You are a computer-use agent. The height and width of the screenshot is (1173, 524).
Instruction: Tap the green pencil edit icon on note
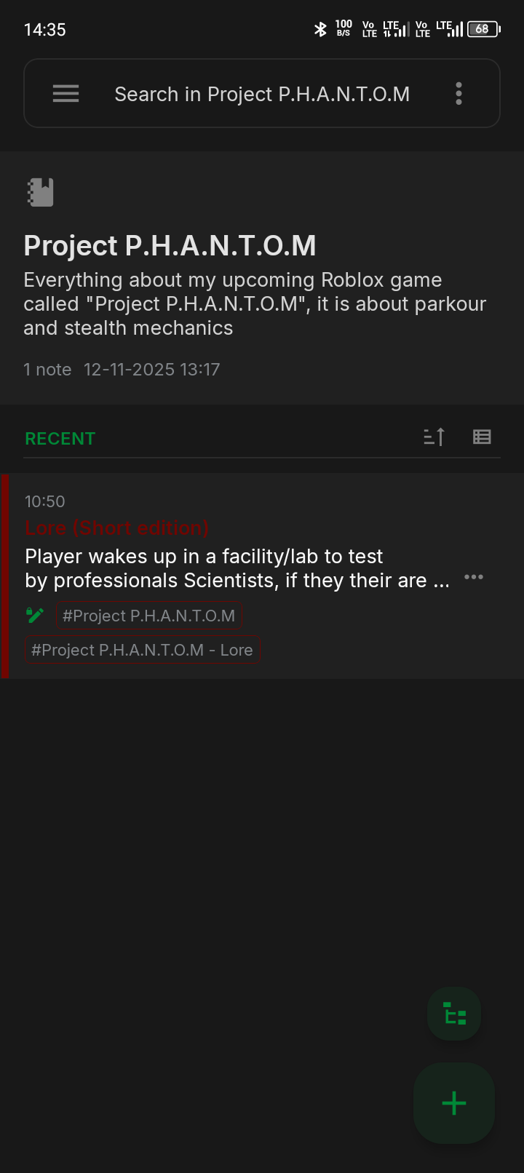click(x=35, y=616)
